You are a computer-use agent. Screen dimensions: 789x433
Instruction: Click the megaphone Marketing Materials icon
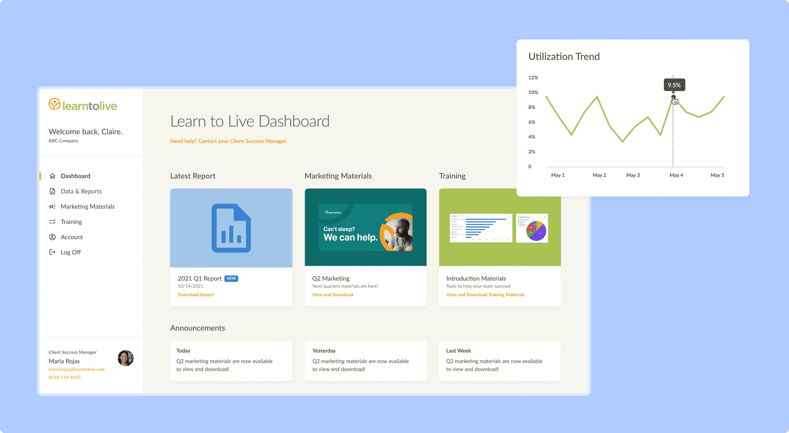coord(52,206)
